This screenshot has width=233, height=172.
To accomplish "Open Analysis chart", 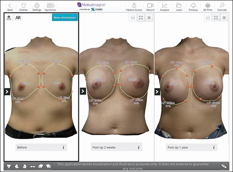I will click(164, 7).
